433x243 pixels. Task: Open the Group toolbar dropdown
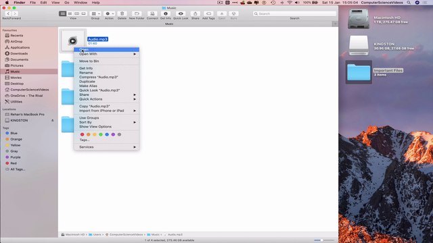[x=95, y=13]
